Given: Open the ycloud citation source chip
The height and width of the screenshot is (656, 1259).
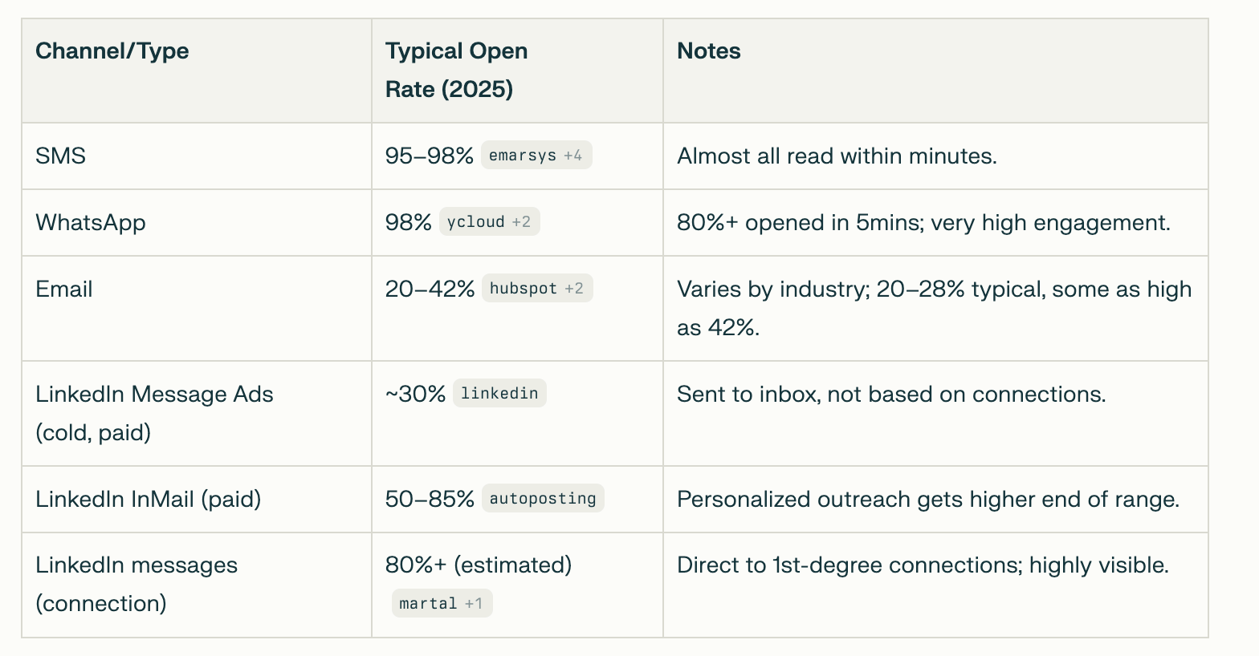Looking at the screenshot, I should point(489,222).
